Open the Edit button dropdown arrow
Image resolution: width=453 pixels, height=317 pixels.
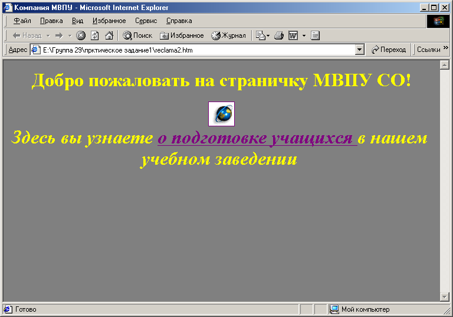tap(304, 35)
